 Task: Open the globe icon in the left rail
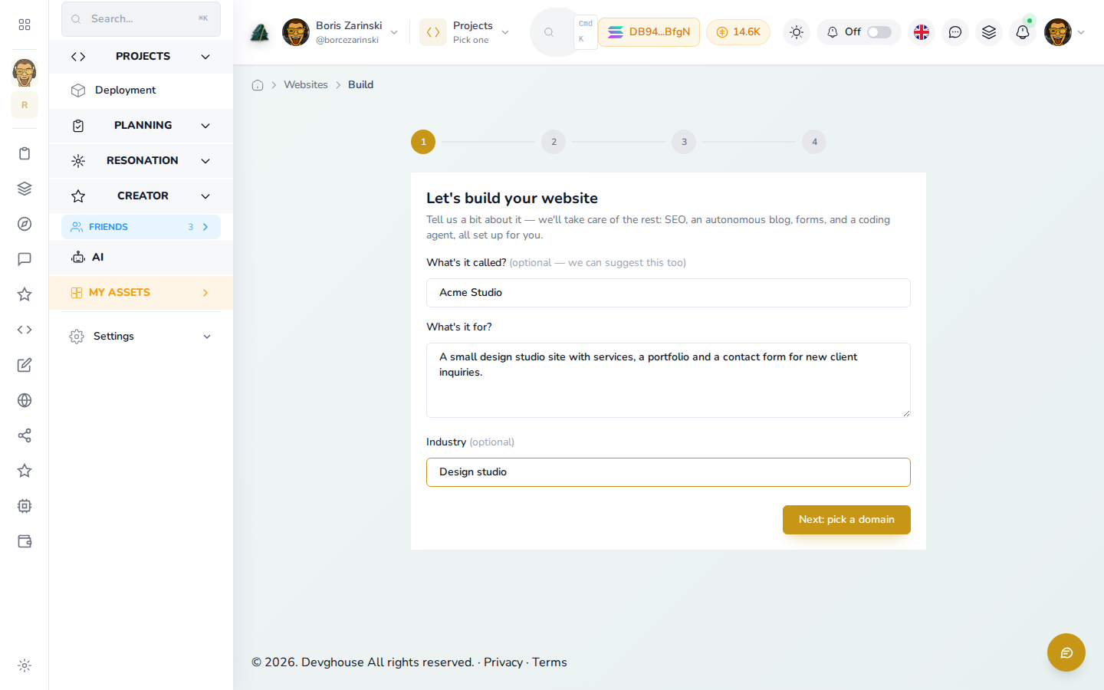25,400
